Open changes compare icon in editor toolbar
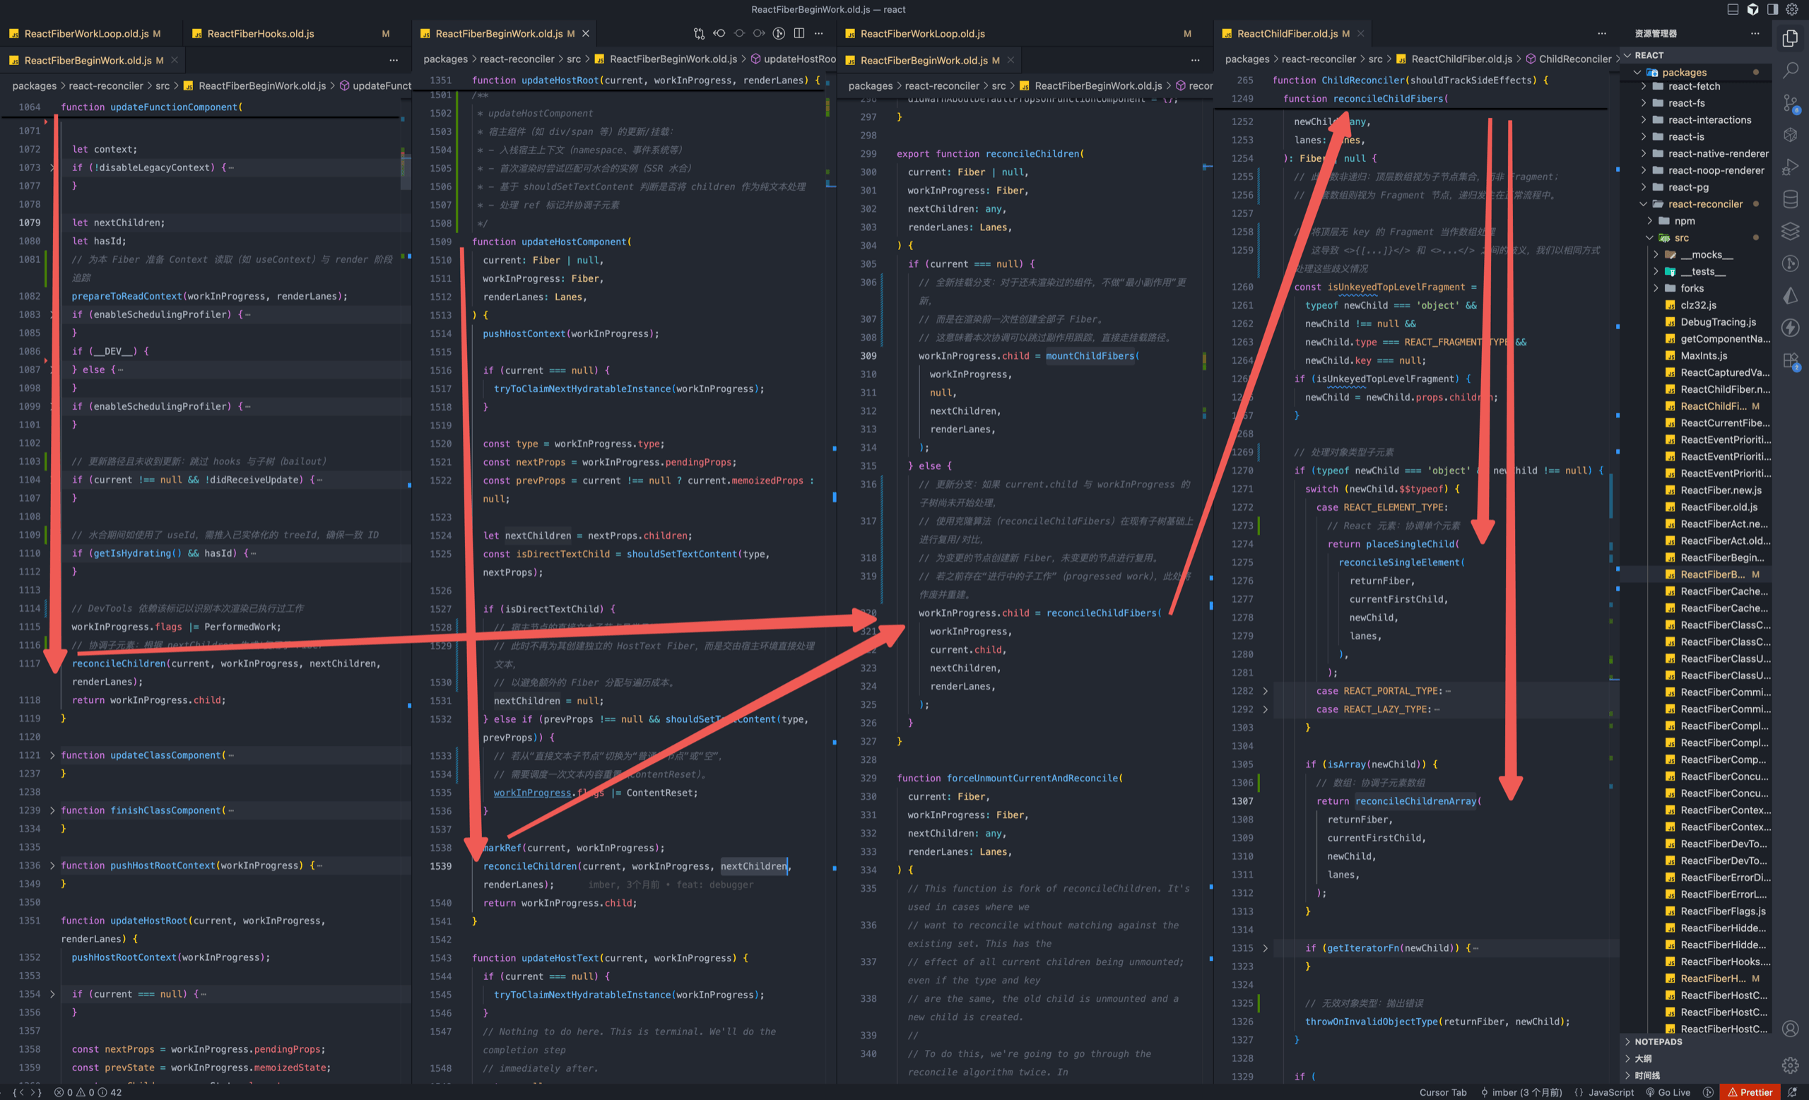 click(x=699, y=34)
